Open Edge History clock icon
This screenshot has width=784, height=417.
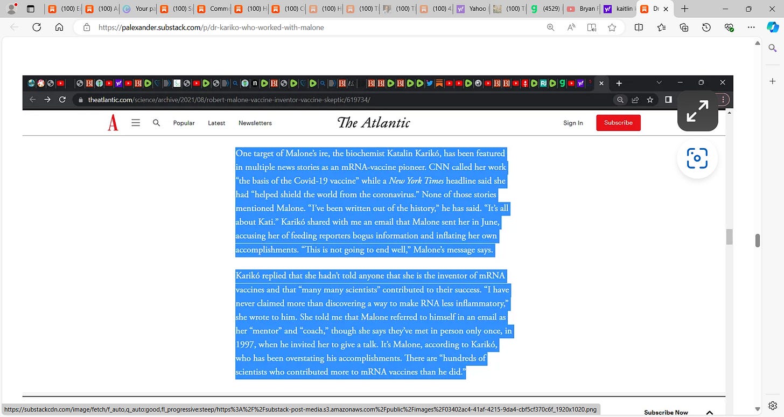pos(706,27)
